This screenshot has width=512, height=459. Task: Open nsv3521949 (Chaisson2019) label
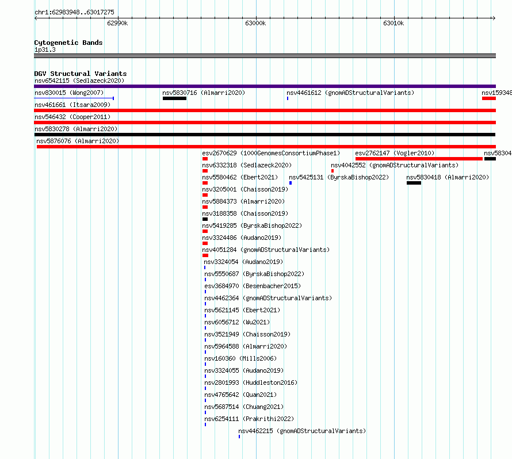click(x=247, y=334)
